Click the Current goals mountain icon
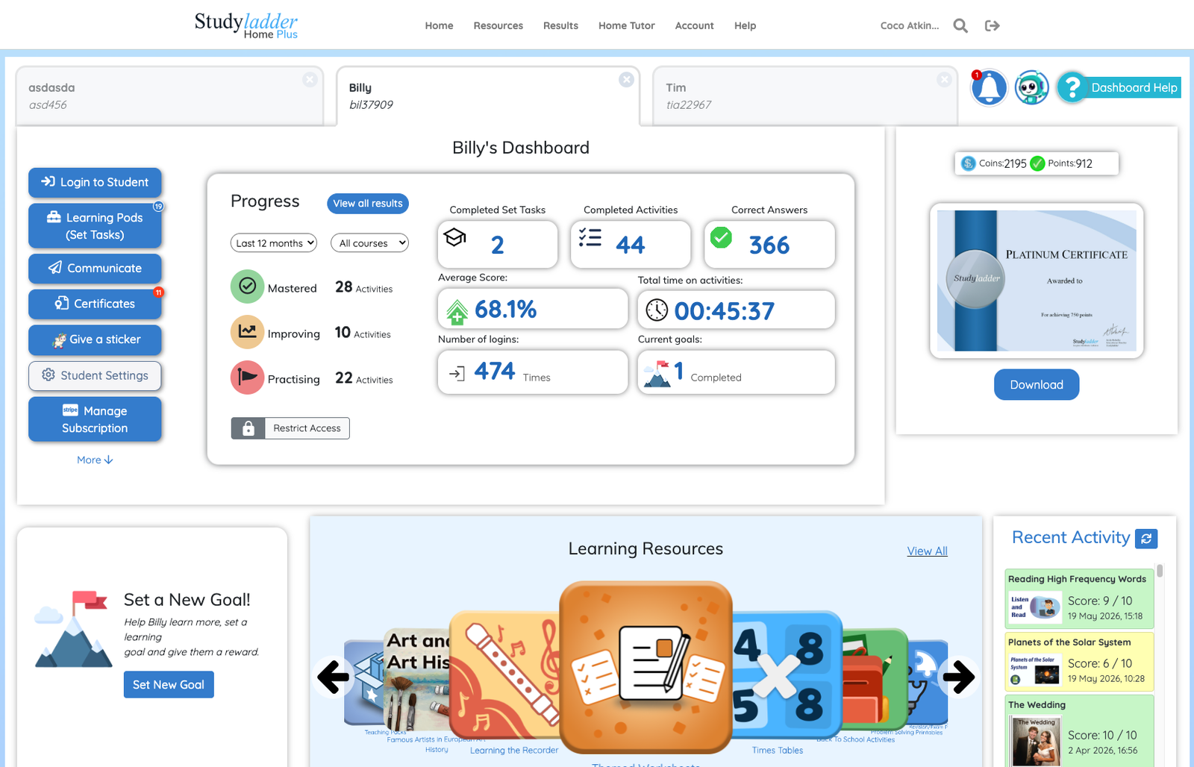1194x767 pixels. tap(657, 373)
